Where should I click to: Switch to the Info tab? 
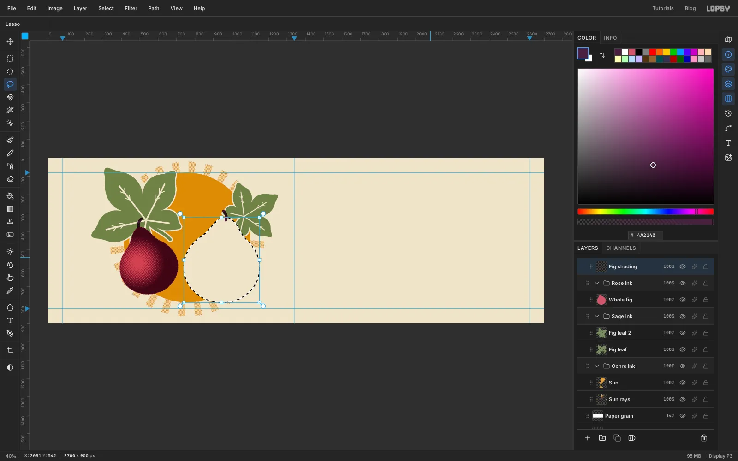pyautogui.click(x=610, y=38)
